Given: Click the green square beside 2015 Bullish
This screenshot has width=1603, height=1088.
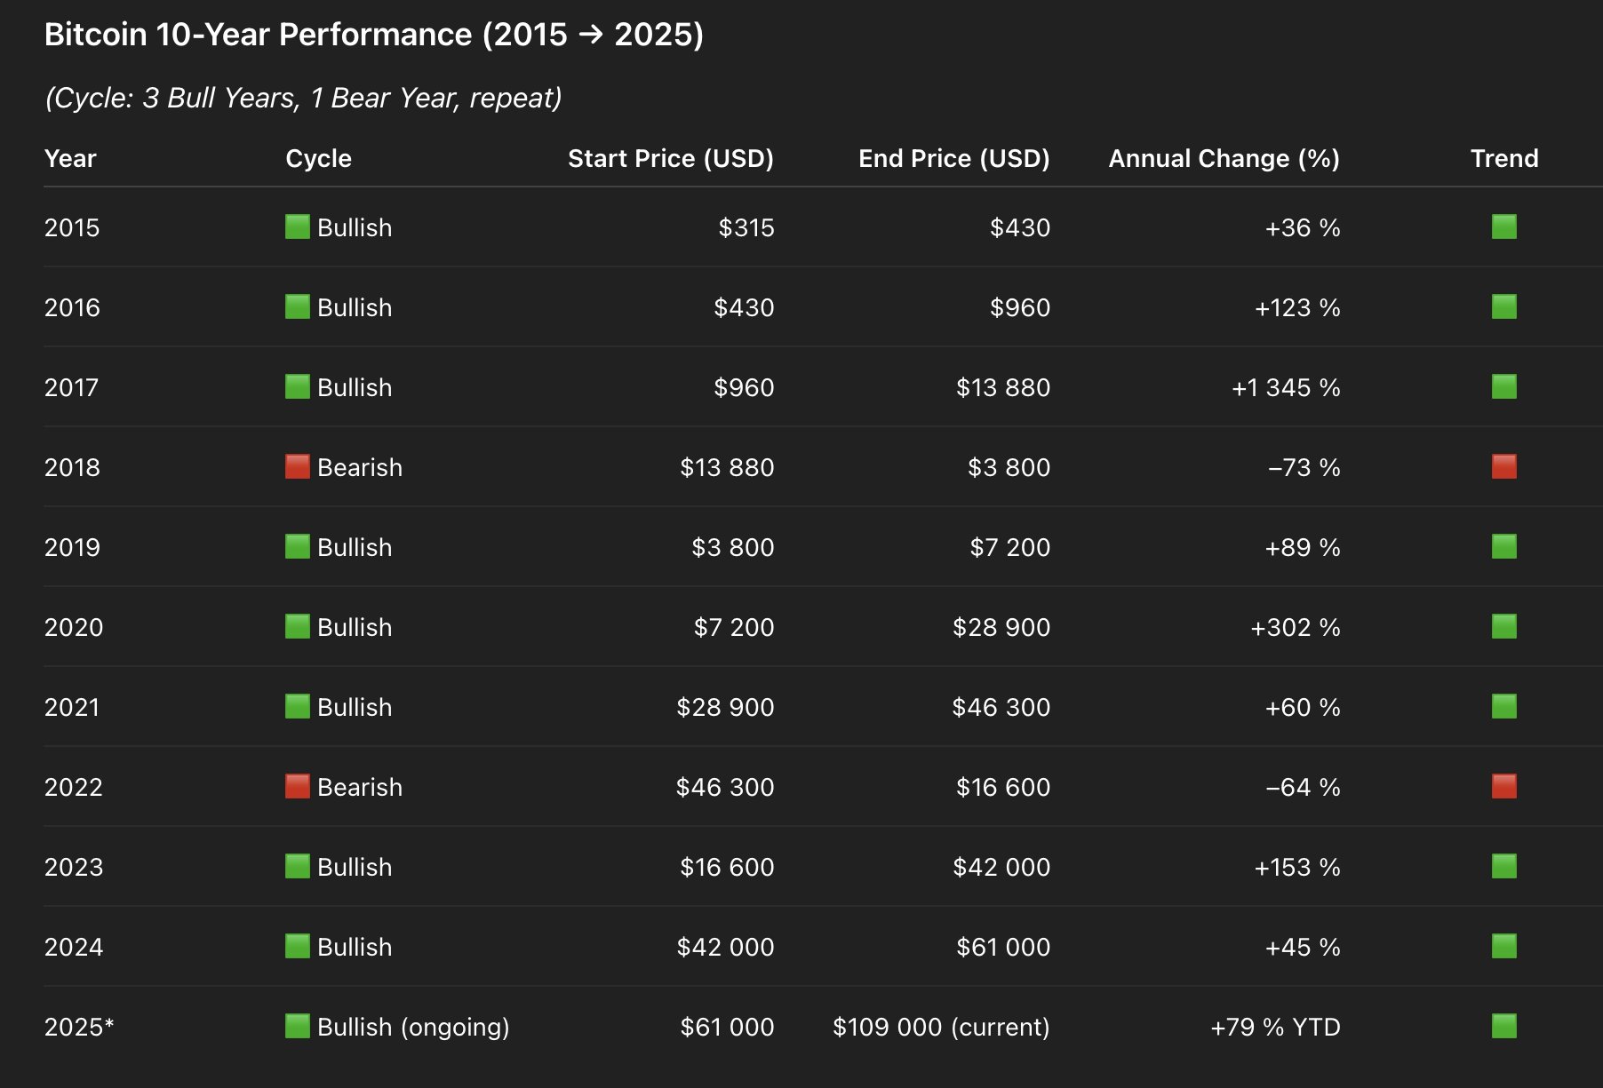Looking at the screenshot, I should click(x=297, y=227).
